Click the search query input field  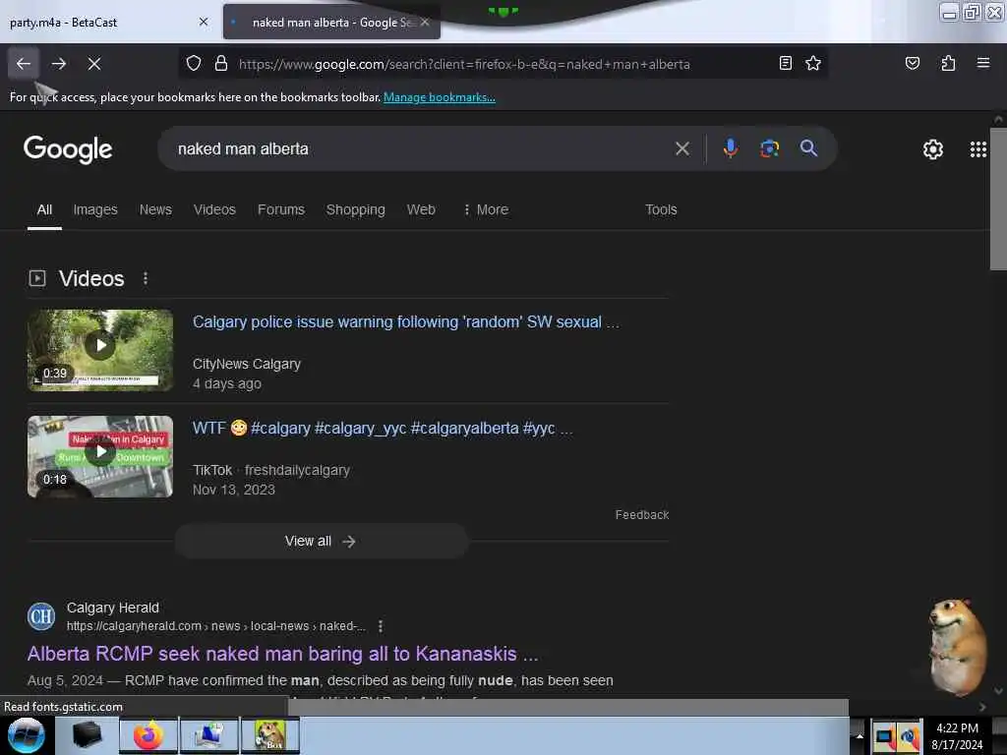(421, 149)
